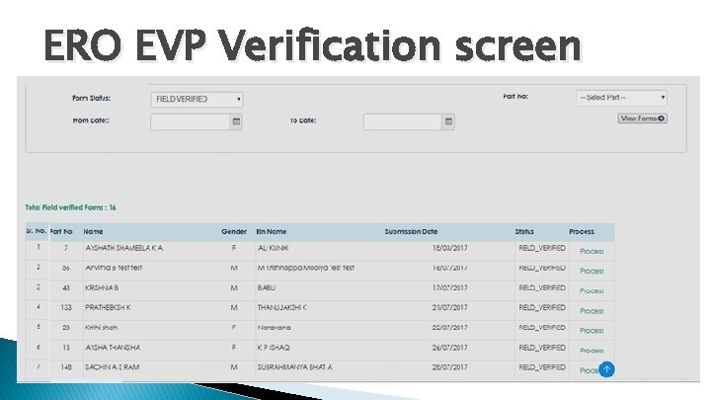Screen dimensions: 711x400
Task: Click Process link for AYSHA THANSHA
Action: [x=592, y=351]
